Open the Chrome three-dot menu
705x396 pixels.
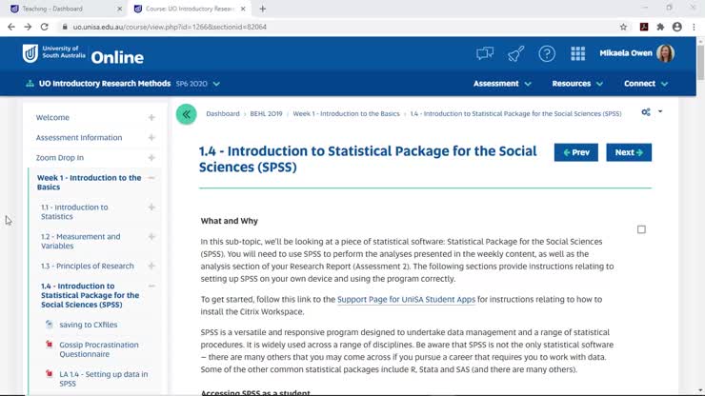click(694, 27)
